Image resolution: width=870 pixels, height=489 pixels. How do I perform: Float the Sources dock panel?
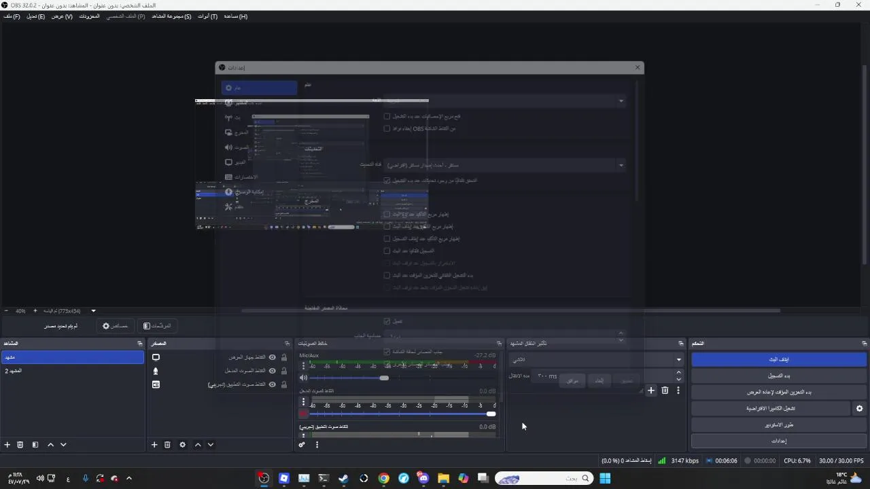[x=287, y=344]
